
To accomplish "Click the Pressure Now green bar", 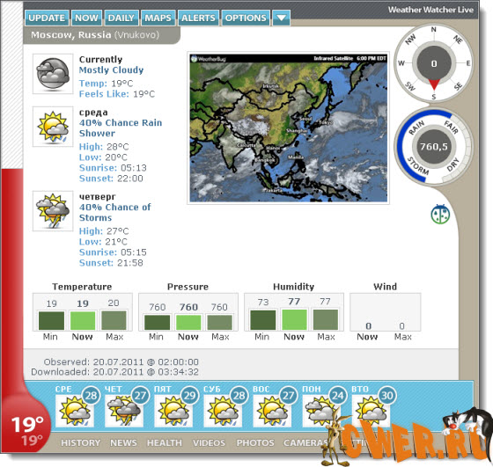I will [x=188, y=323].
